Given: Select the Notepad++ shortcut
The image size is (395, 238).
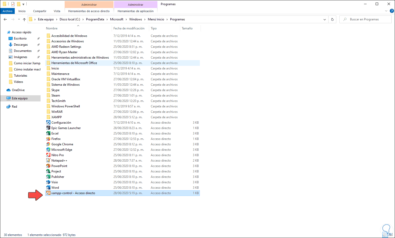Looking at the screenshot, I should tap(59, 160).
